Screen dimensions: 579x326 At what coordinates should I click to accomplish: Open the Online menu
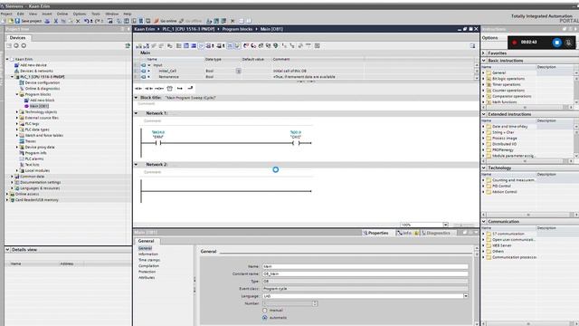tap(62, 14)
